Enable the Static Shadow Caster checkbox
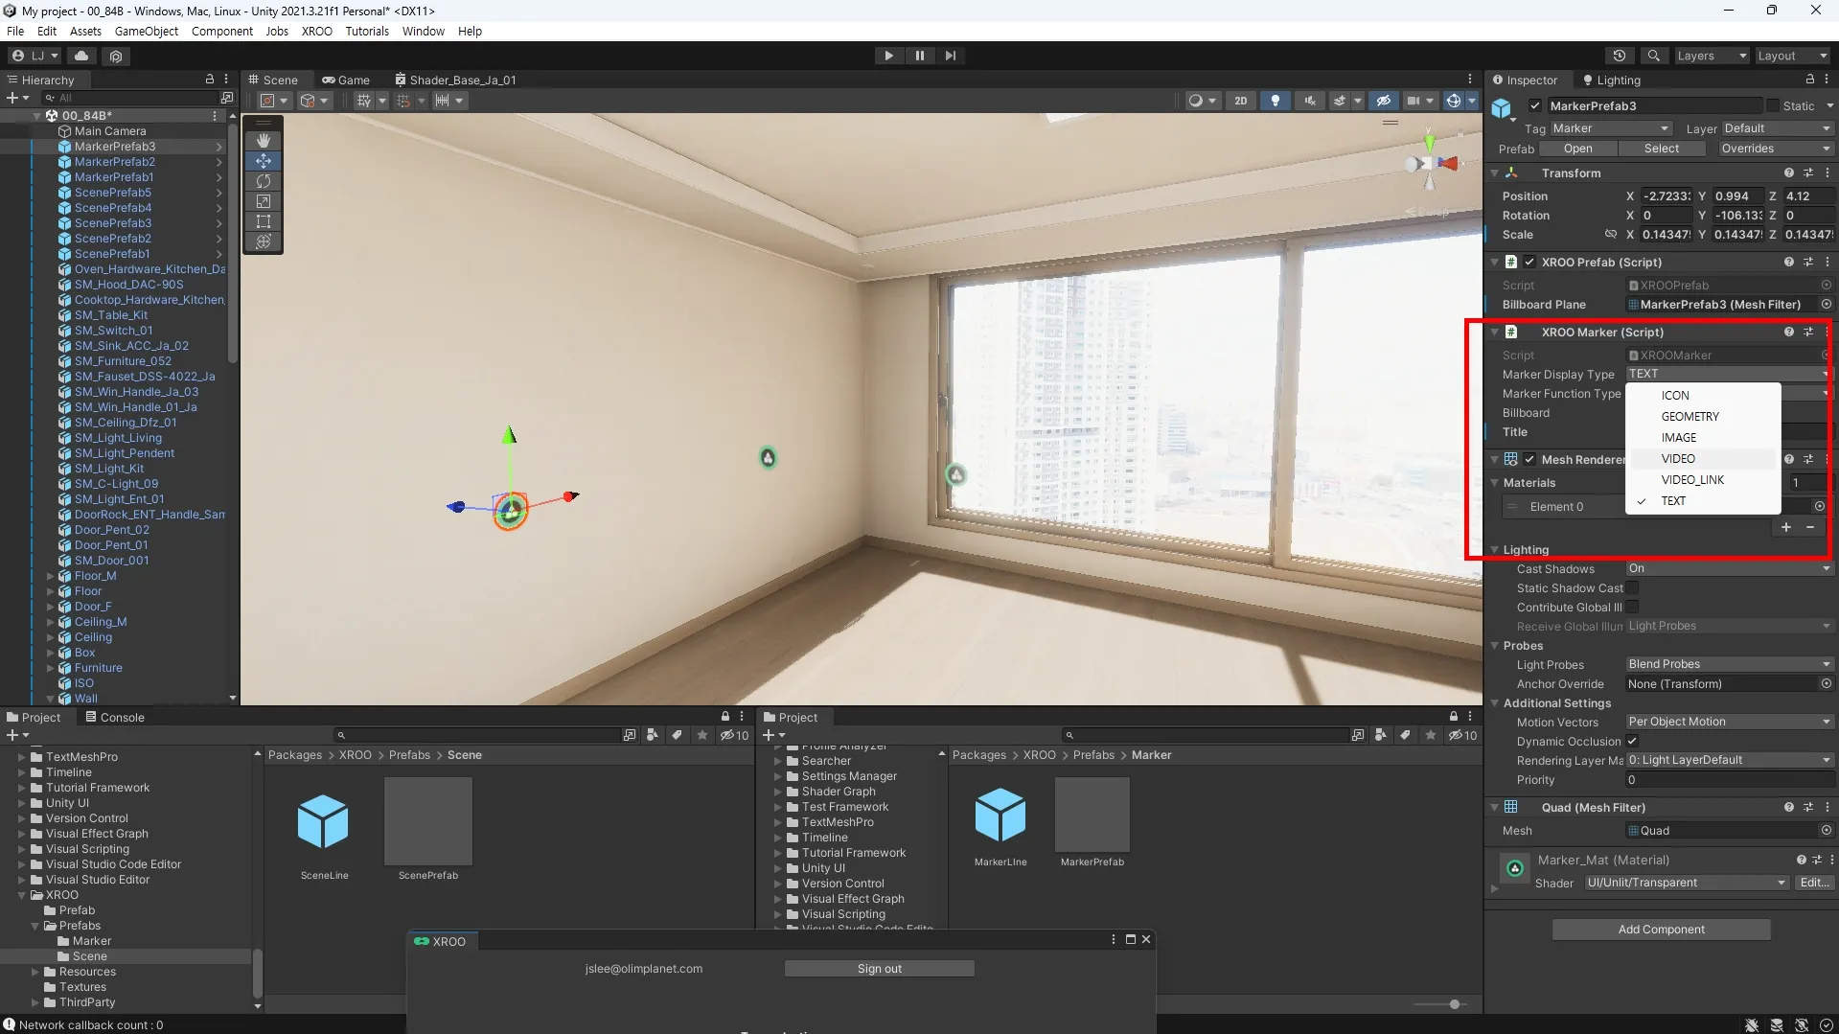 [1632, 587]
